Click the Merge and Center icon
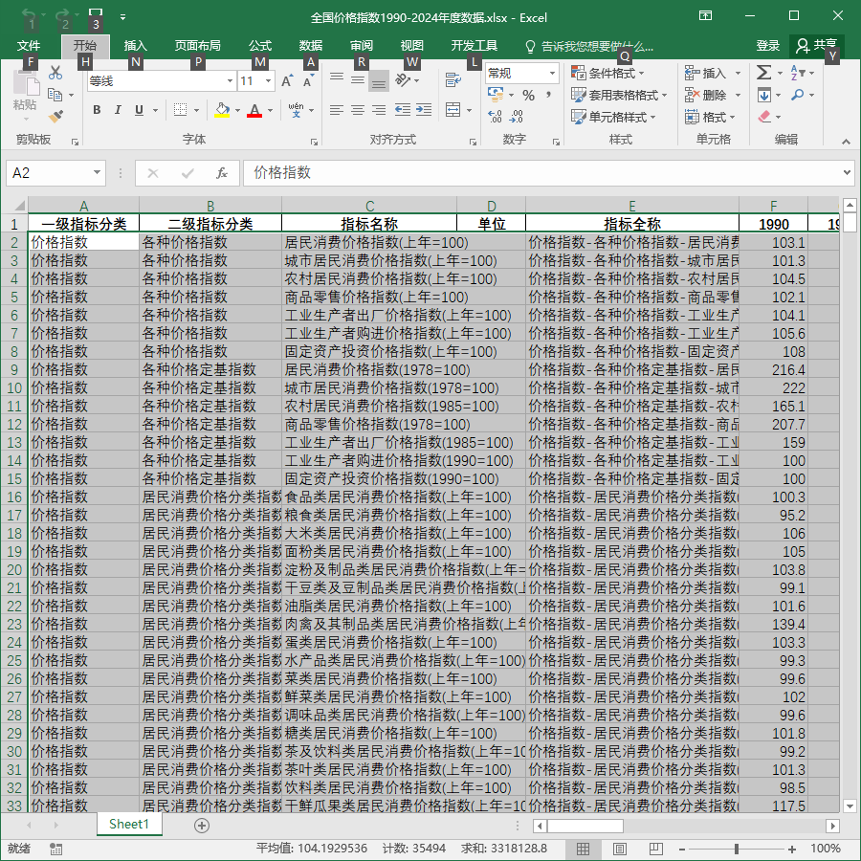The height and width of the screenshot is (861, 861). click(453, 110)
